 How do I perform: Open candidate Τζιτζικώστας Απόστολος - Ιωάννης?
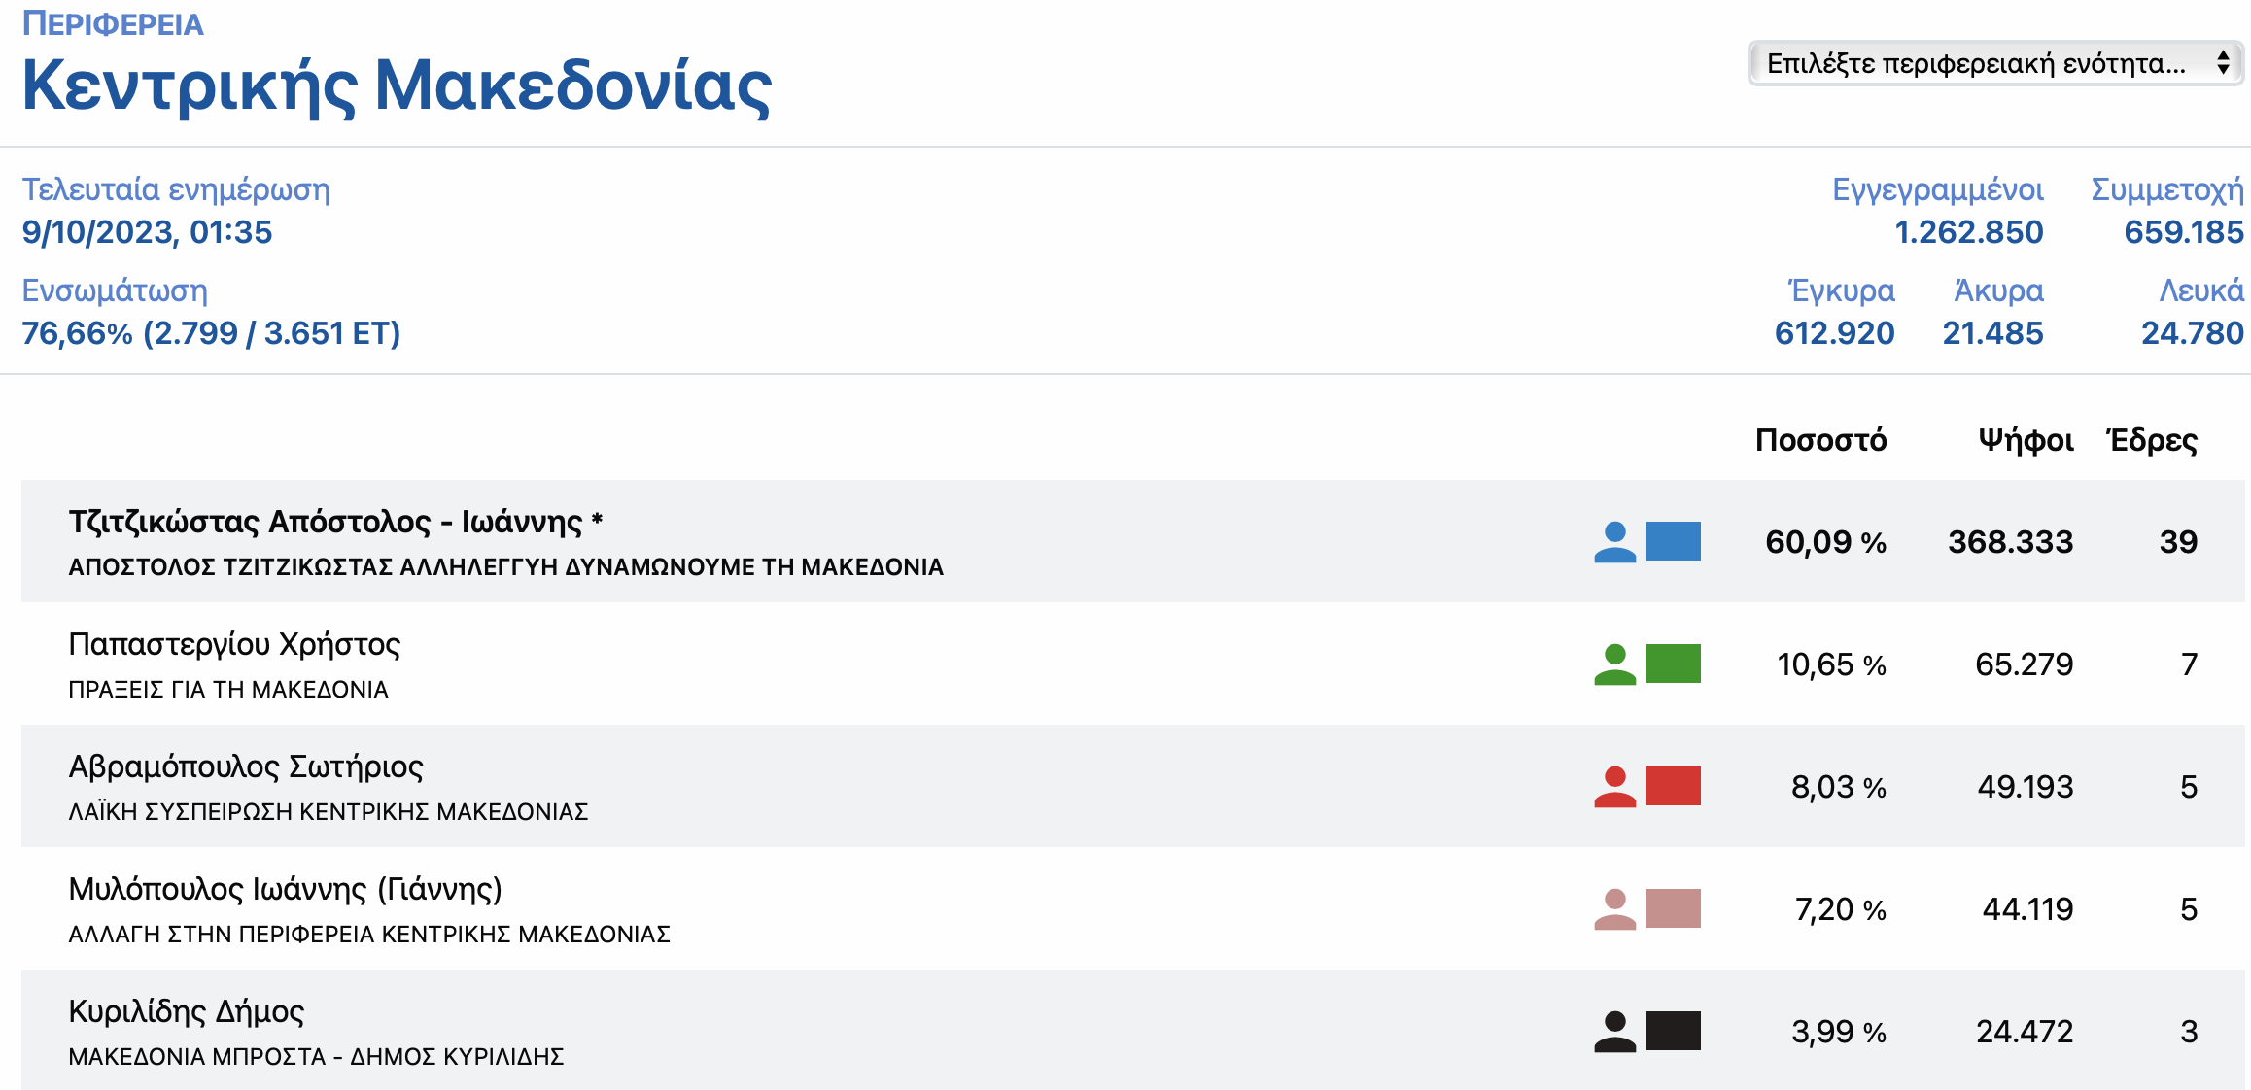pyautogui.click(x=335, y=522)
